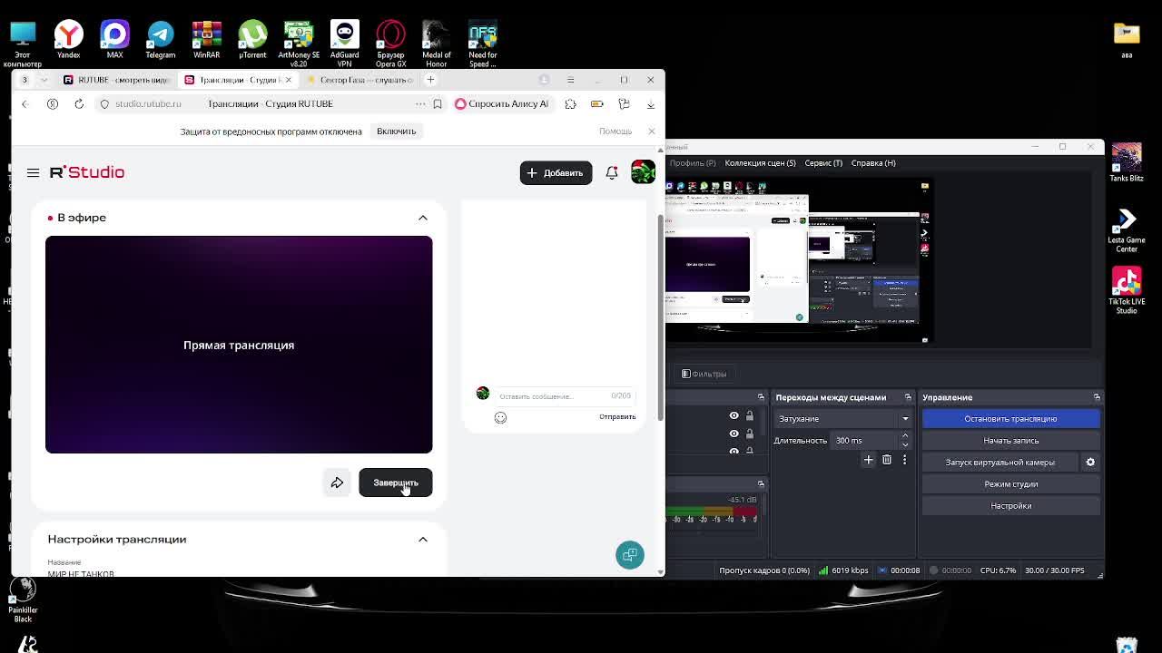Viewport: 1162px width, 653px height.
Task: Toggle visibility of the second OBS source
Action: (x=734, y=434)
